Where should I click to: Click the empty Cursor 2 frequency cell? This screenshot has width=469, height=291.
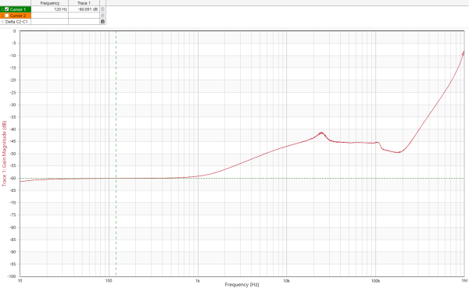(50, 16)
